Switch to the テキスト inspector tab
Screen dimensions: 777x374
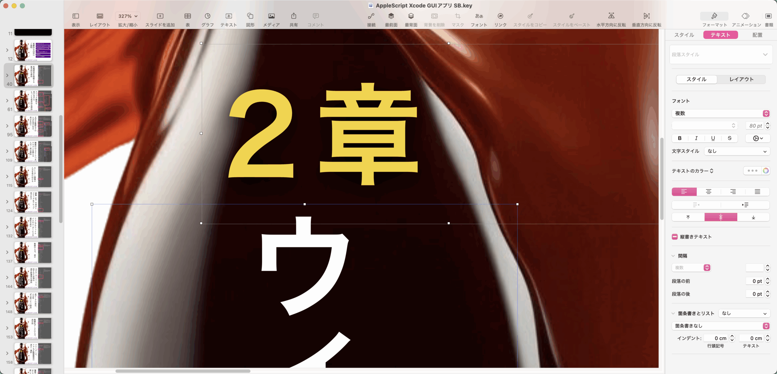coord(721,35)
